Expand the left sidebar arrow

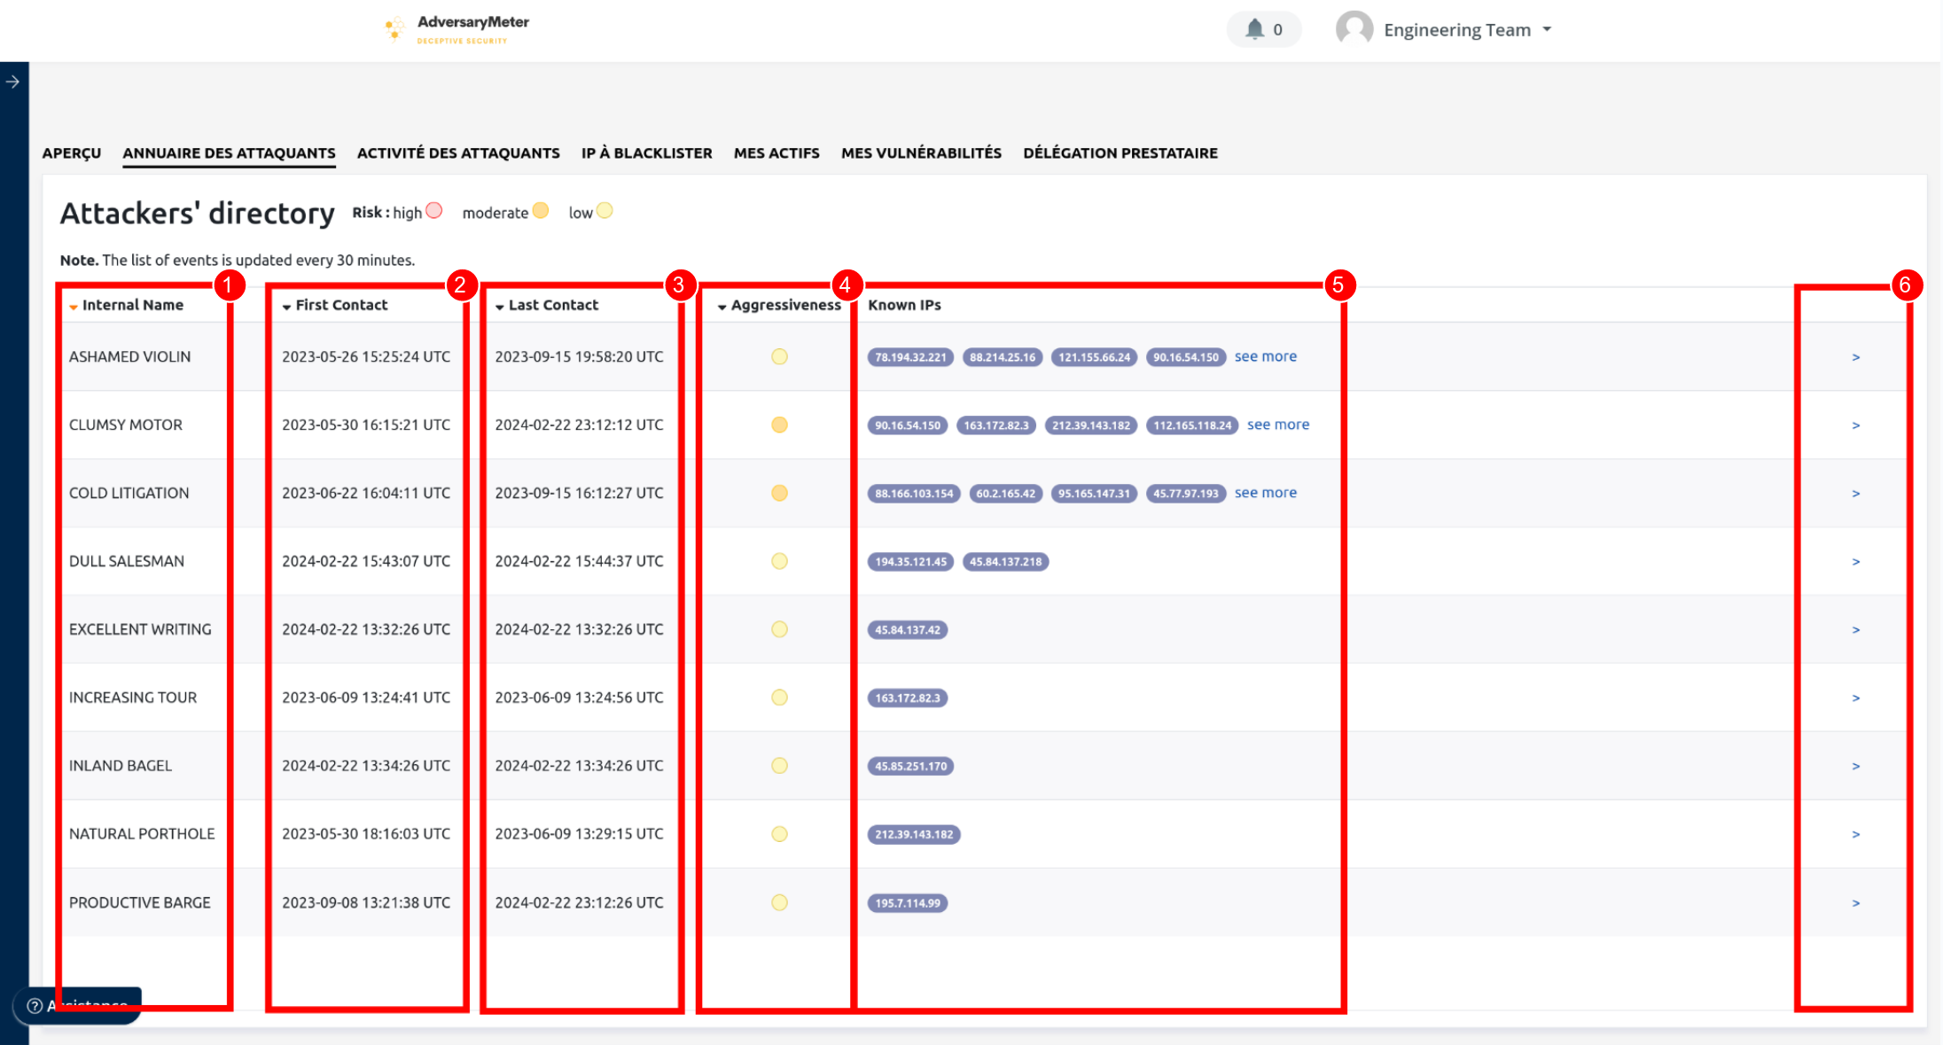[x=13, y=82]
